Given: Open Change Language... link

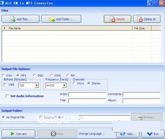Looking at the screenshot, I should coord(91,134).
